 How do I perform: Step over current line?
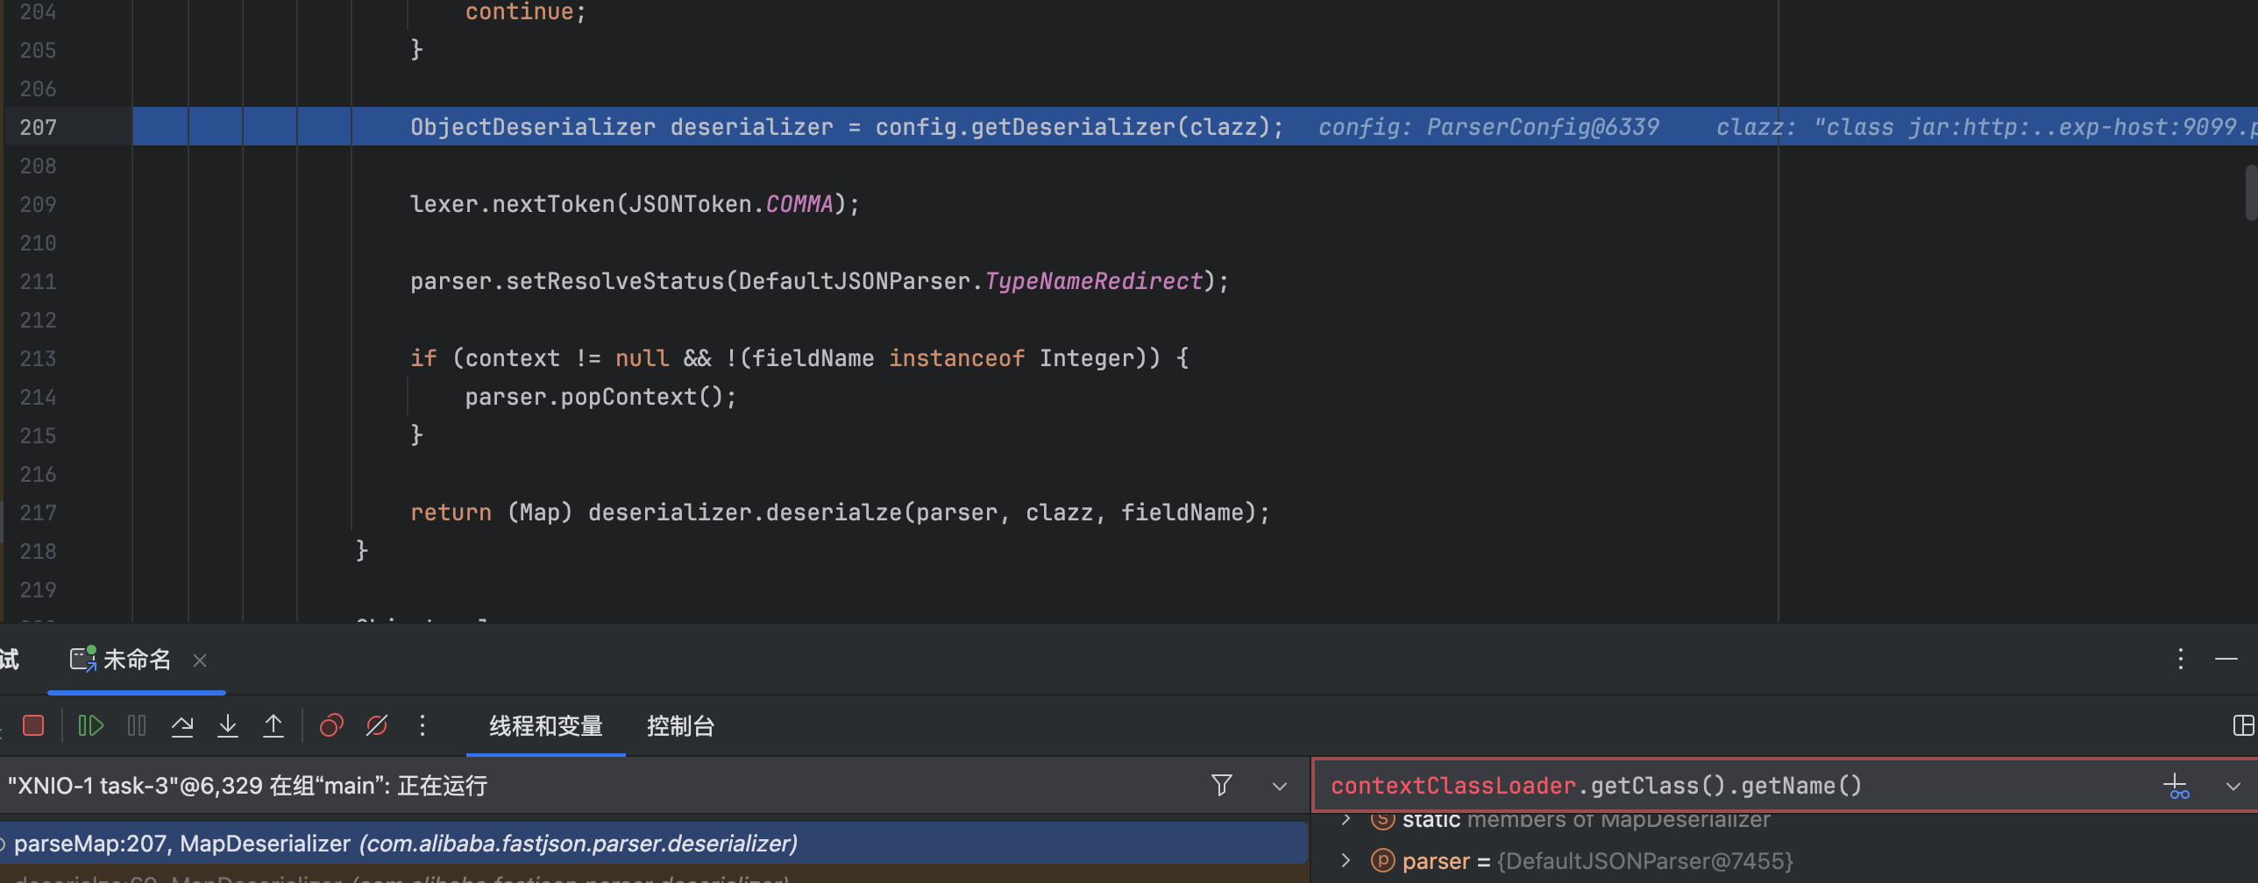pyautogui.click(x=182, y=725)
